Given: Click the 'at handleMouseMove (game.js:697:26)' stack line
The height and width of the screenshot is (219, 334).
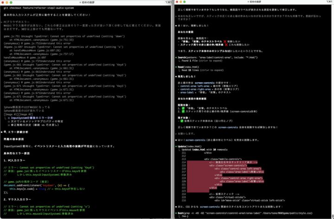Looking at the screenshot, I should coord(35,51).
